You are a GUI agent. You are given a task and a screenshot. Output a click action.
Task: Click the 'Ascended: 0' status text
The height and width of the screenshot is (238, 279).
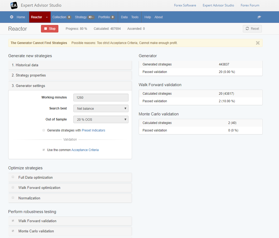pyautogui.click(x=136, y=29)
